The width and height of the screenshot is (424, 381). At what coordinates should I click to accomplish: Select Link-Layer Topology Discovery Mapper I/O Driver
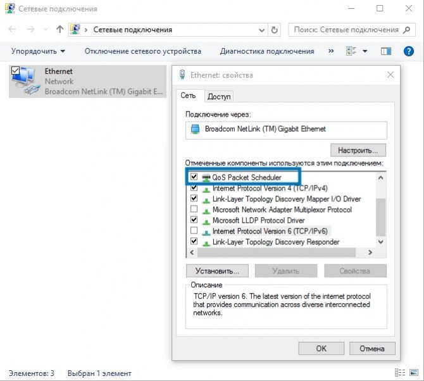[x=287, y=199]
